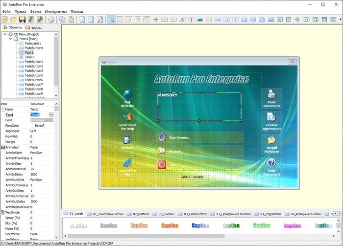Show more toolbar tools via overflow arrow
Viewport: 343px width, 246px height.
pos(341,20)
